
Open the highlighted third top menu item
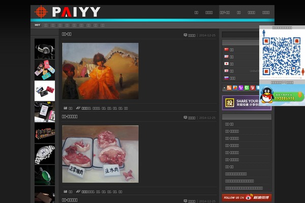[225, 12]
